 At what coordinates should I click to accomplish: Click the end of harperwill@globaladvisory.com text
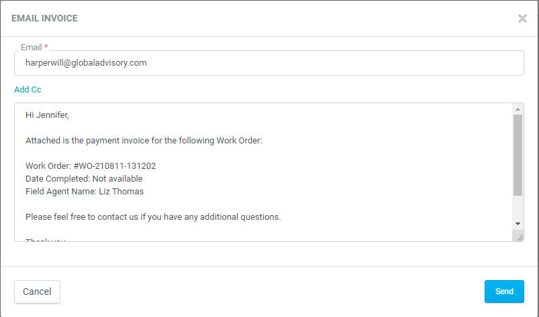(147, 63)
